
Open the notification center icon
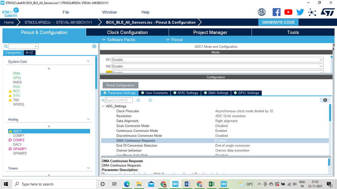coord(329,184)
